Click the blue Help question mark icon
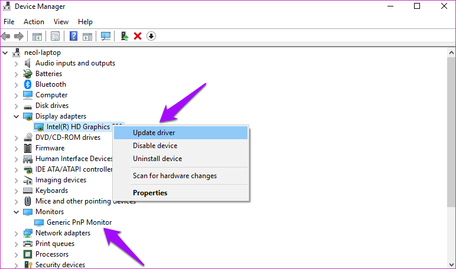The height and width of the screenshot is (269, 456). (x=74, y=36)
